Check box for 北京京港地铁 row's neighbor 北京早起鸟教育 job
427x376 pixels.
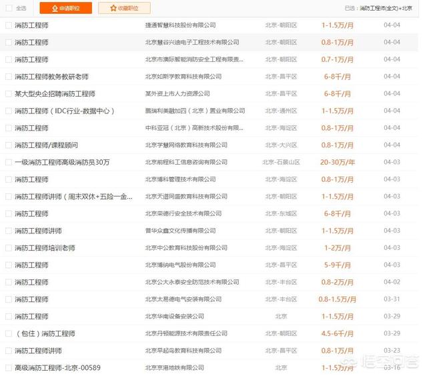coord(9,351)
